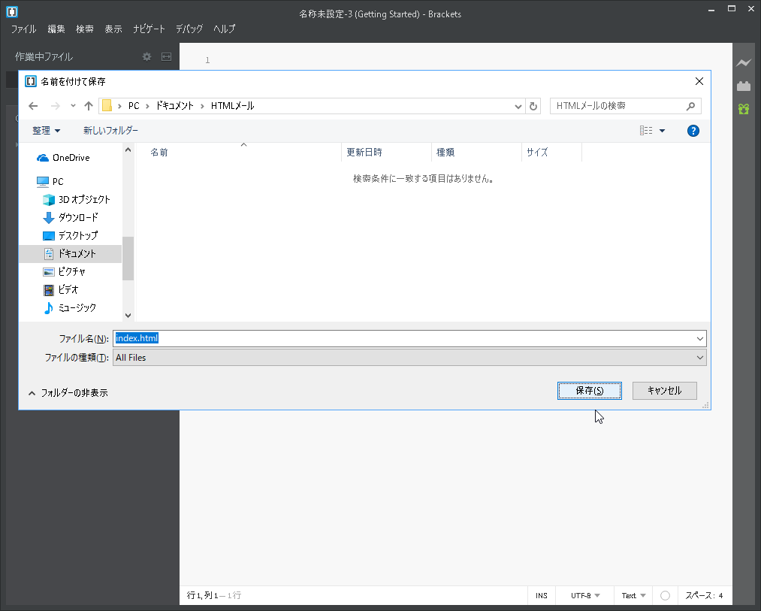Open working files gear settings
This screenshot has height=611, width=761.
[146, 56]
